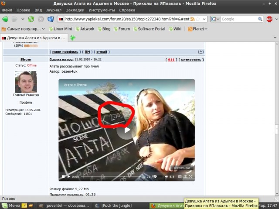Open the Инструменты menu
The width and height of the screenshot is (279, 209).
coord(102,10)
